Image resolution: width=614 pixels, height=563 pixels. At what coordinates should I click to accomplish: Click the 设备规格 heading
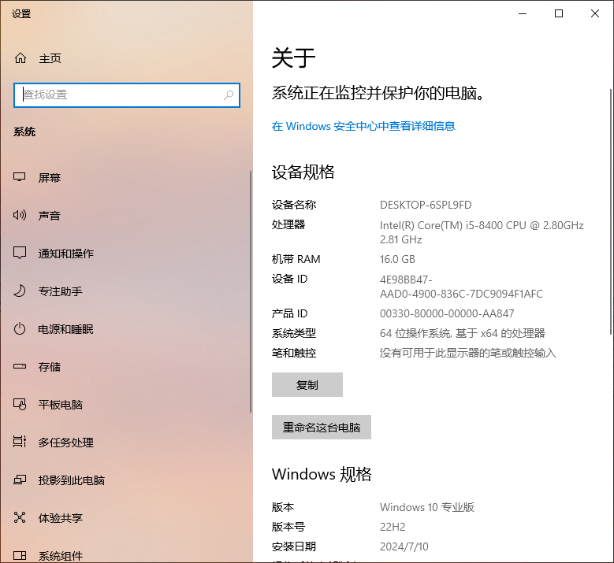pos(303,172)
